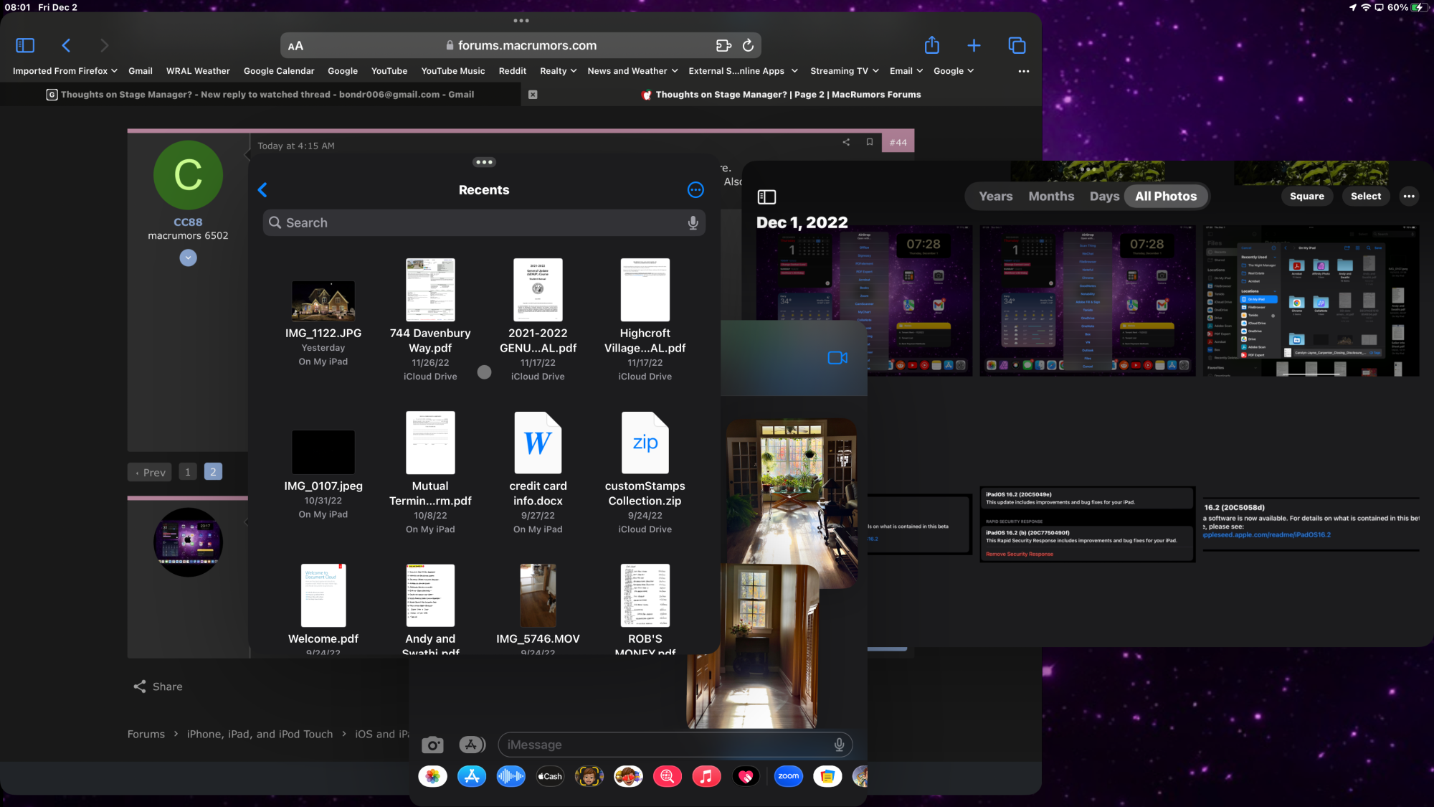This screenshot has height=807, width=1434.
Task: Switch Photos view to Days
Action: (x=1104, y=197)
